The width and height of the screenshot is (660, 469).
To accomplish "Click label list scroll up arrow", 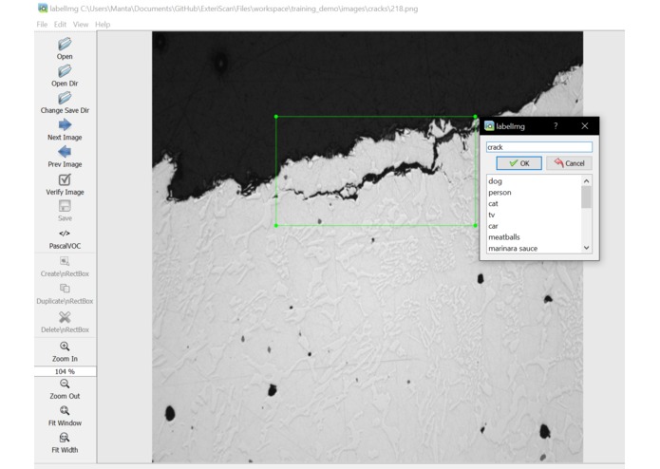I will pos(586,181).
